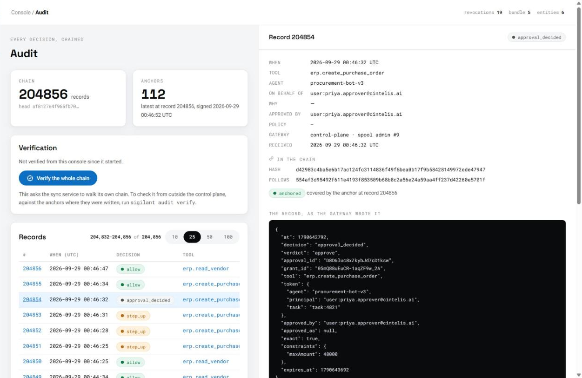Click the DECISION column header
This screenshot has height=378, width=582.
(128, 255)
